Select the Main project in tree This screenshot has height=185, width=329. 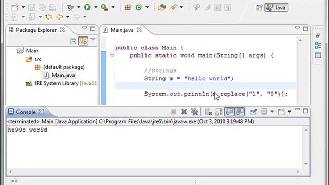point(32,51)
